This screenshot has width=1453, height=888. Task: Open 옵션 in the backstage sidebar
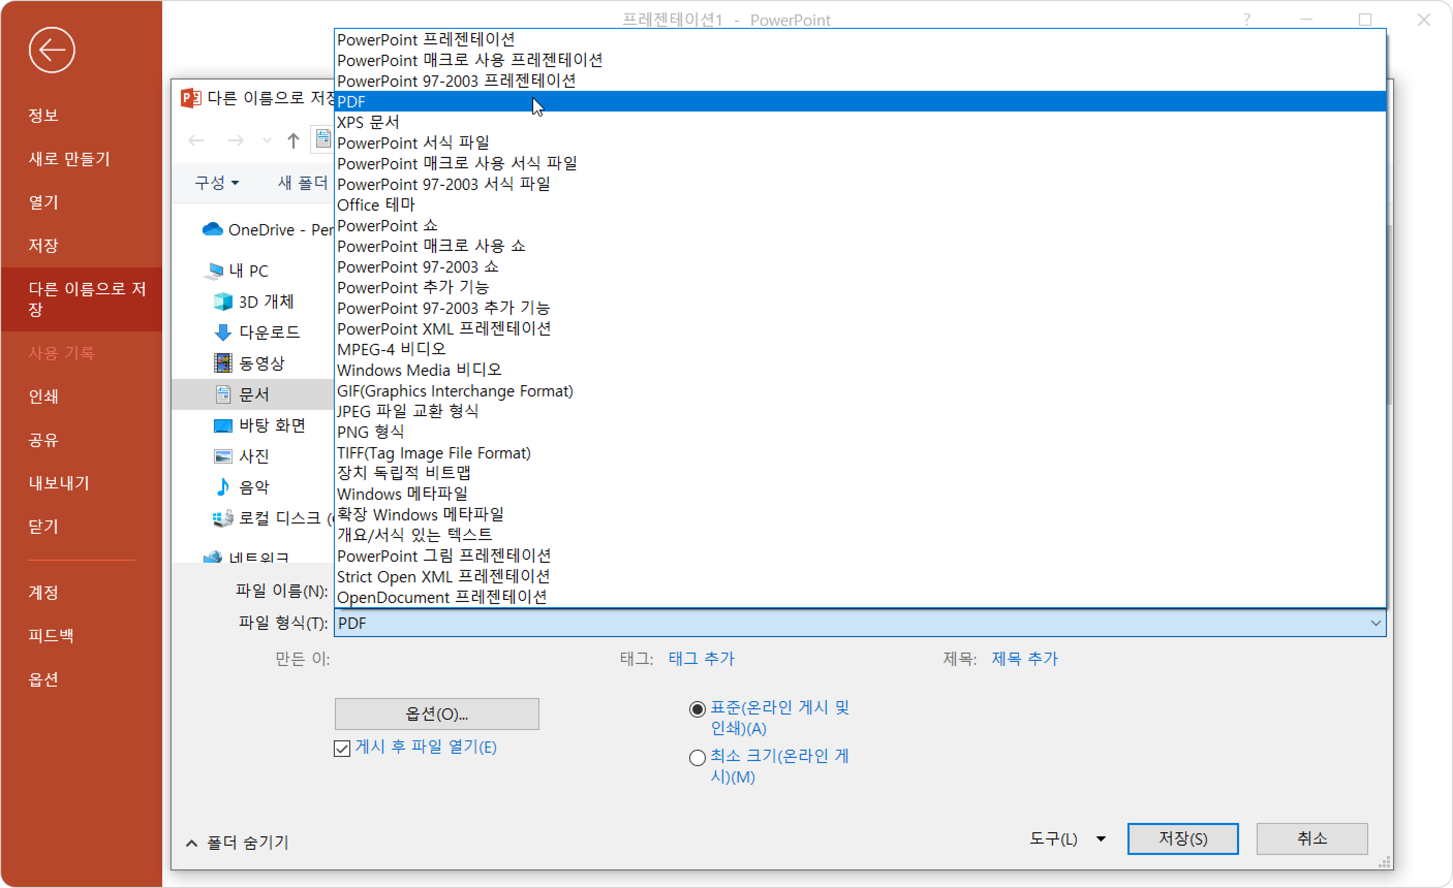tap(43, 679)
